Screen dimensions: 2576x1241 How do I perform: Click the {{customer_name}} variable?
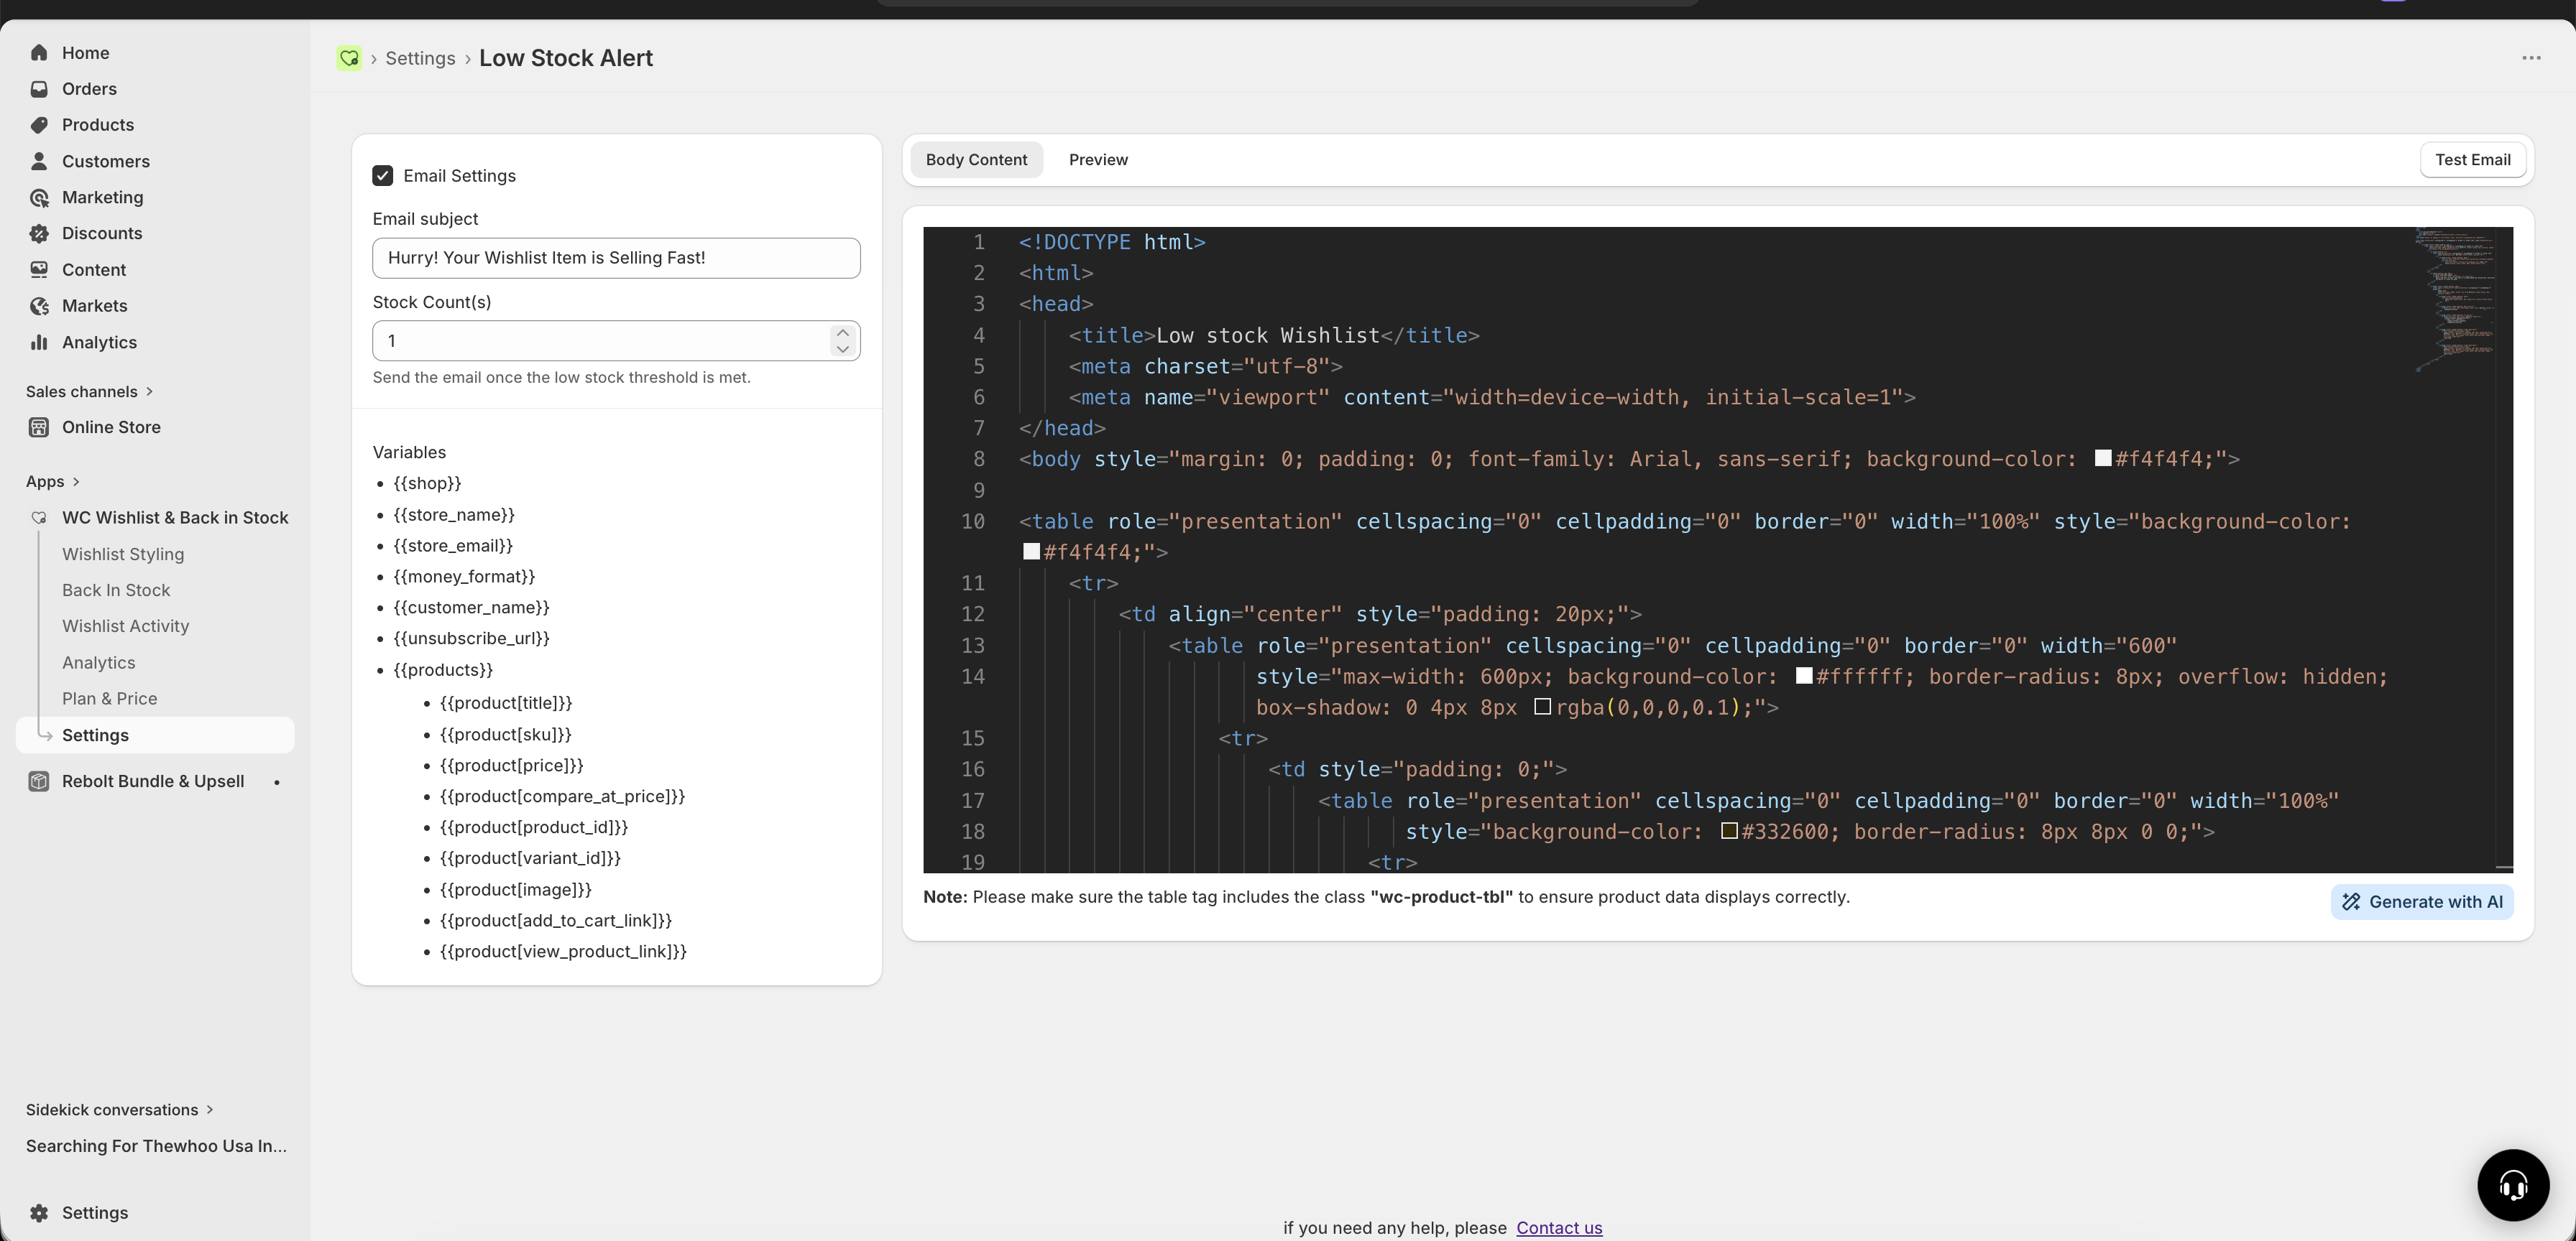pyautogui.click(x=471, y=608)
